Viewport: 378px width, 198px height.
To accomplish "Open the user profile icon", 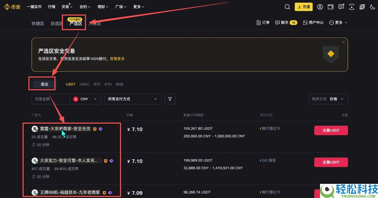I will click(320, 7).
